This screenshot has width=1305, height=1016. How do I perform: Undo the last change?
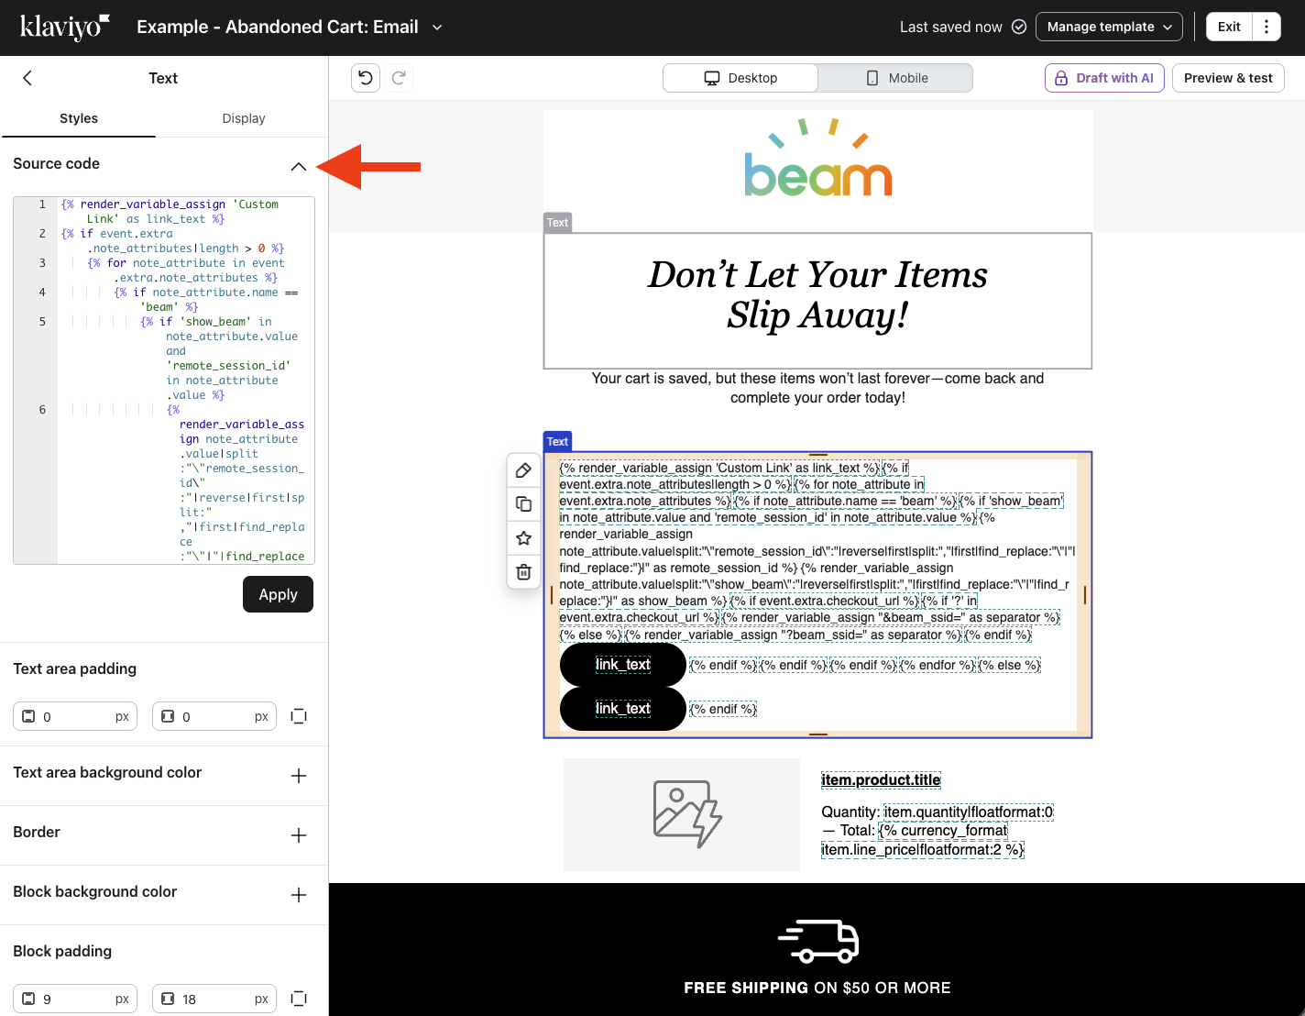click(x=366, y=78)
